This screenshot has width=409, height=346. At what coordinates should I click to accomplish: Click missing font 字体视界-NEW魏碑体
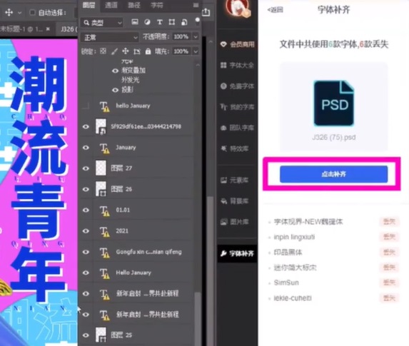tap(308, 222)
